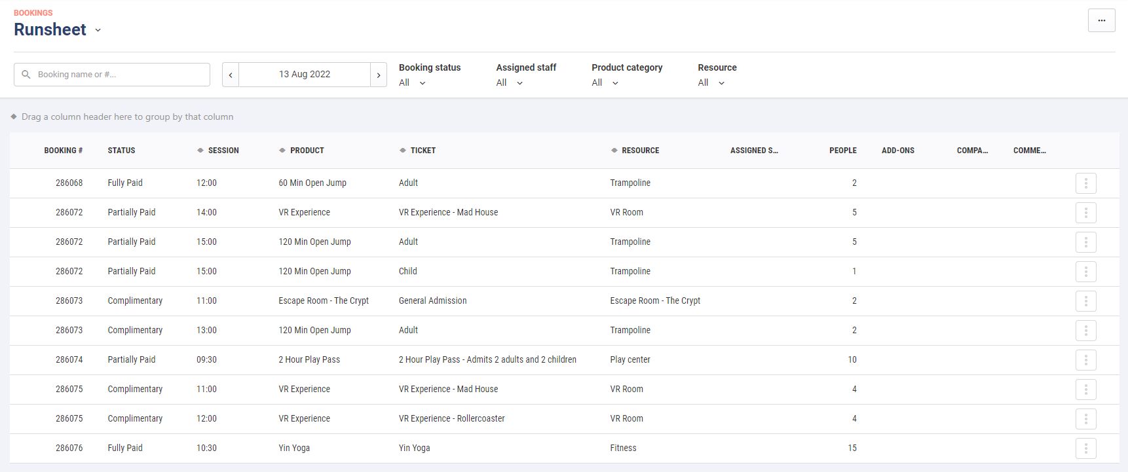Open the 13 Aug 2022 date picker
The width and height of the screenshot is (1128, 472).
click(305, 75)
